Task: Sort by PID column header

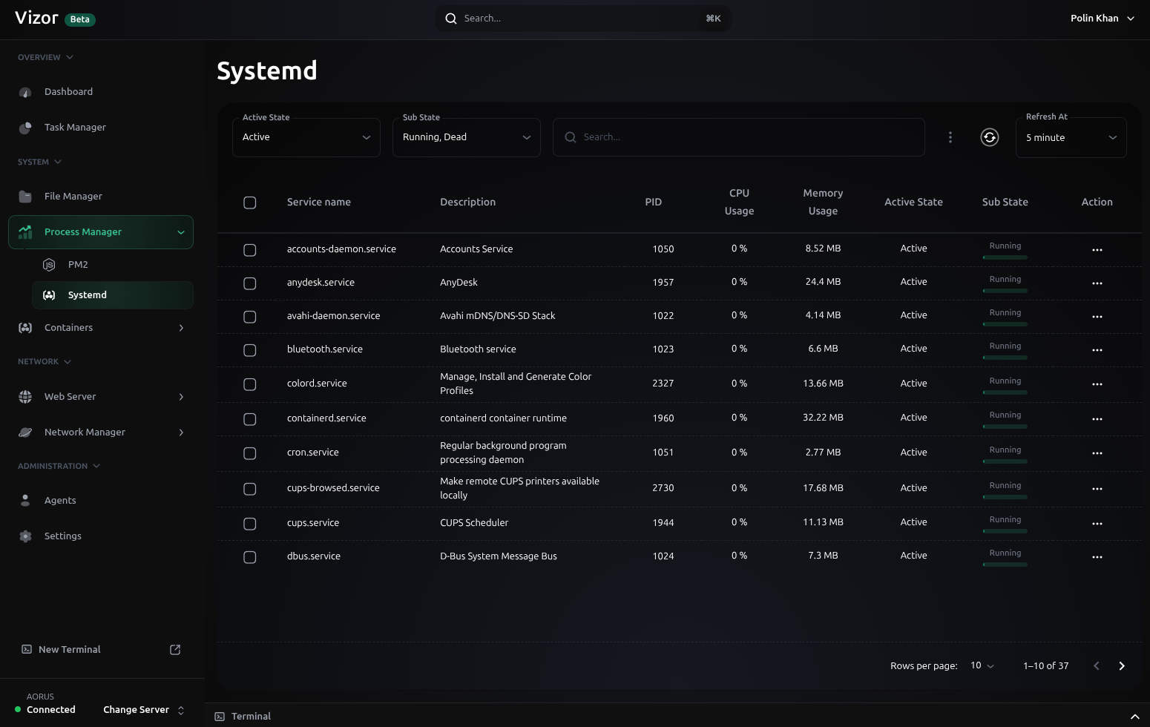Action: pos(653,203)
